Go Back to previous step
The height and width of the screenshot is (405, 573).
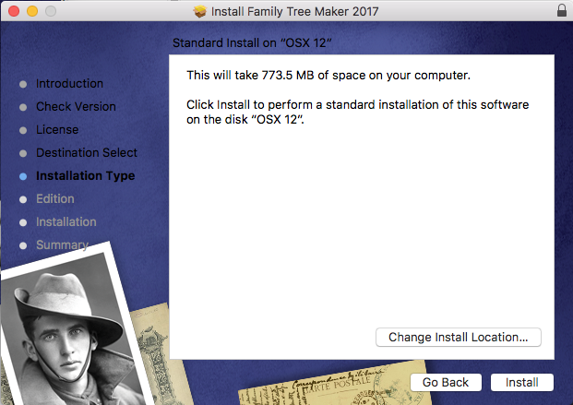(x=446, y=382)
